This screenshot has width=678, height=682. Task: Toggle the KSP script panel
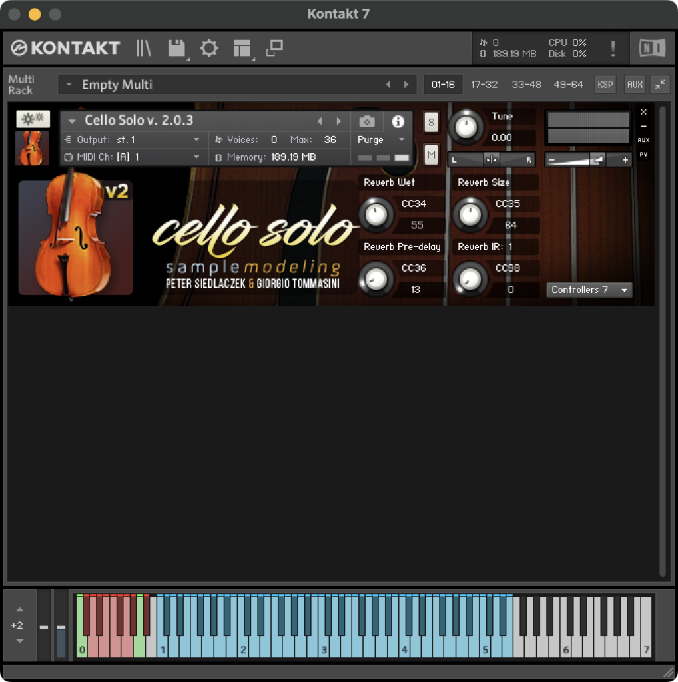tap(605, 85)
